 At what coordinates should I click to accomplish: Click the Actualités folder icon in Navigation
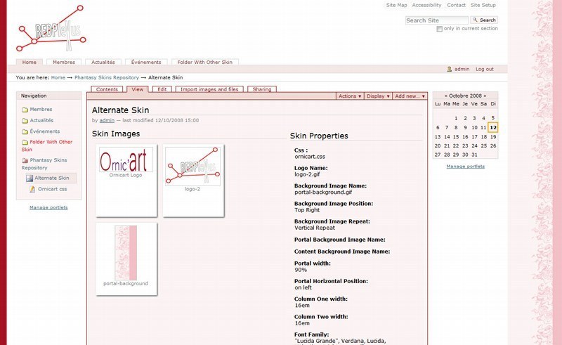pyautogui.click(x=25, y=121)
